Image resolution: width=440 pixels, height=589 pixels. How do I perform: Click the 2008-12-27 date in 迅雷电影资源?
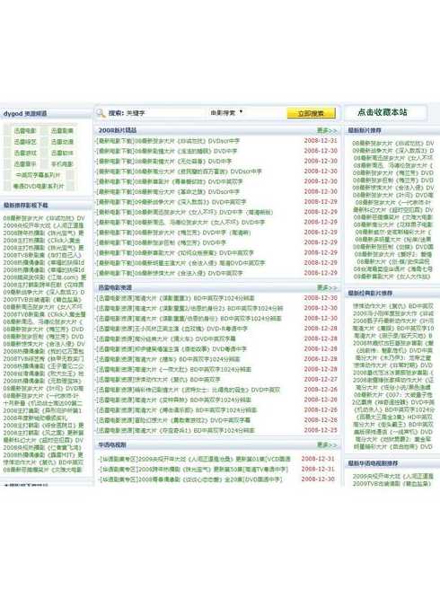tap(321, 379)
